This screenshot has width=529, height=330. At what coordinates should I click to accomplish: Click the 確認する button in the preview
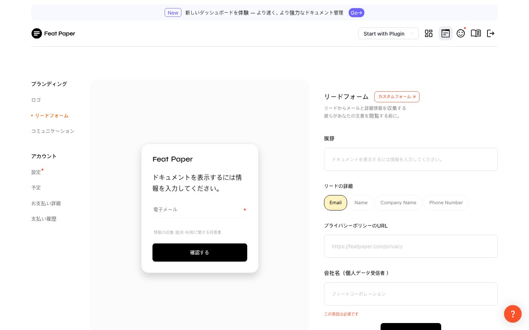[200, 253]
